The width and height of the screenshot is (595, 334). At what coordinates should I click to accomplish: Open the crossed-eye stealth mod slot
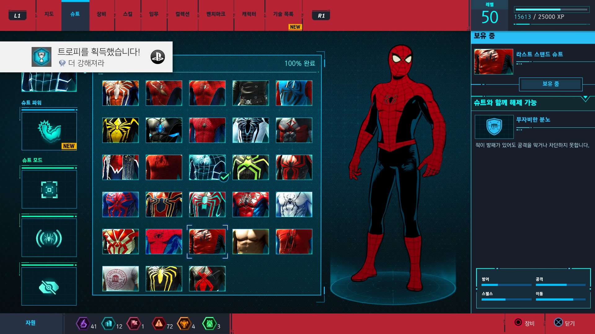pos(49,287)
